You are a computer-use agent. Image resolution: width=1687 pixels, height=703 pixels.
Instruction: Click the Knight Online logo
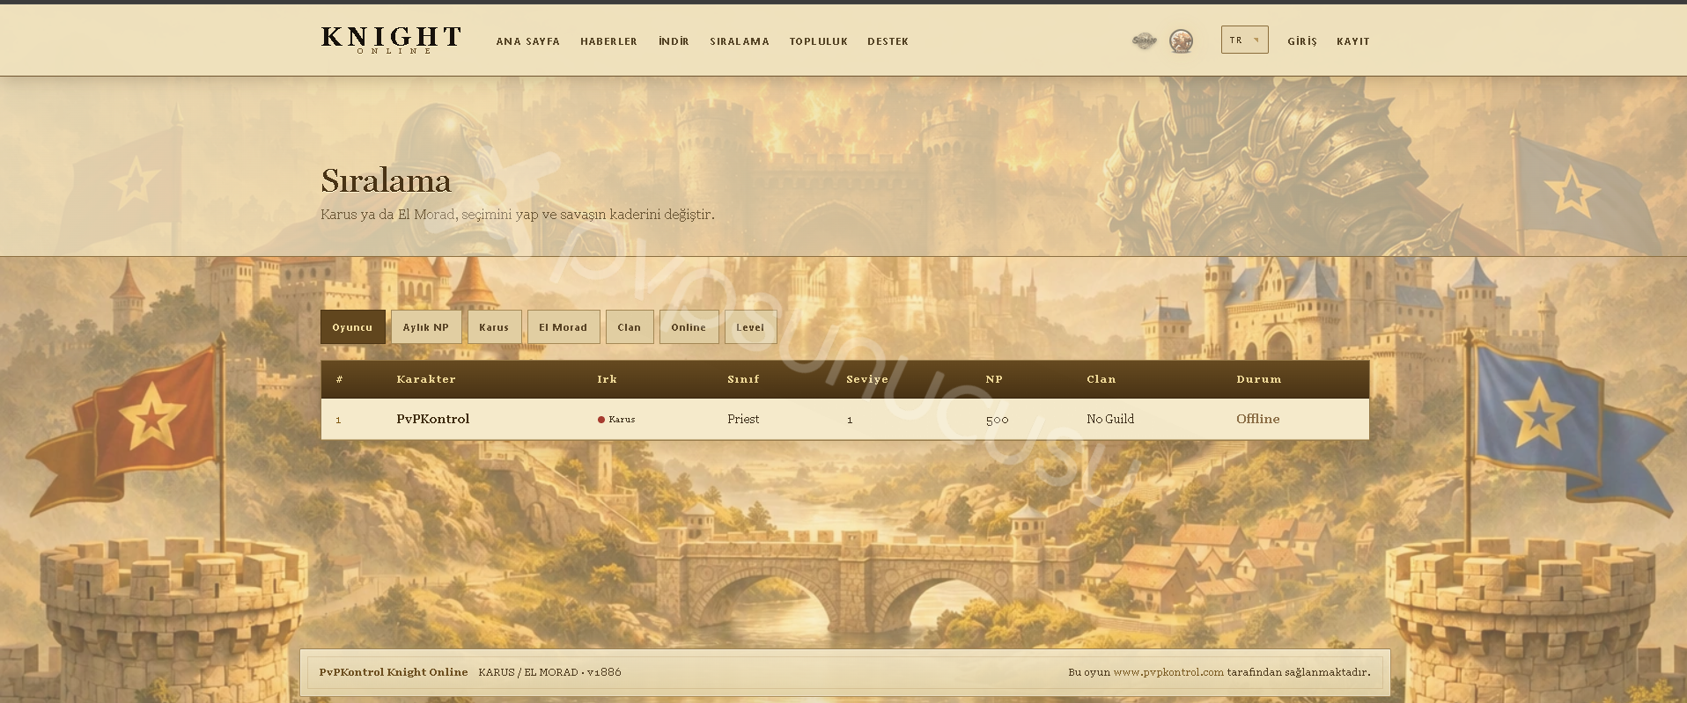[391, 40]
